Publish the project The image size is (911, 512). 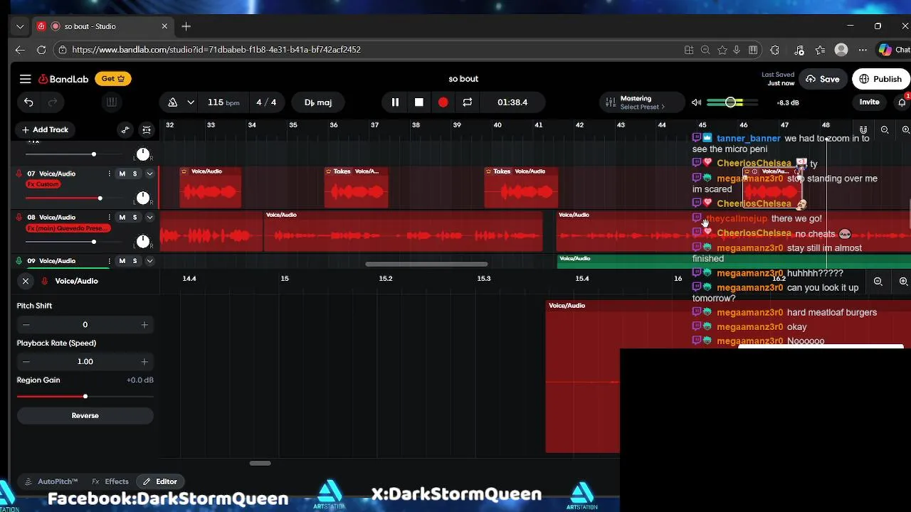pyautogui.click(x=880, y=79)
